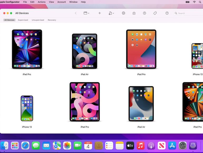Focus the Search field

coord(188,13)
